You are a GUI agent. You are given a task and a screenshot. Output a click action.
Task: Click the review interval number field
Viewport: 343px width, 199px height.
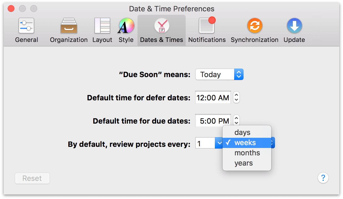(205, 143)
